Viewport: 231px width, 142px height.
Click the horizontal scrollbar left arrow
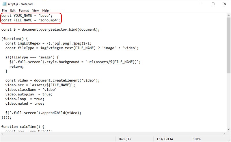2,134
